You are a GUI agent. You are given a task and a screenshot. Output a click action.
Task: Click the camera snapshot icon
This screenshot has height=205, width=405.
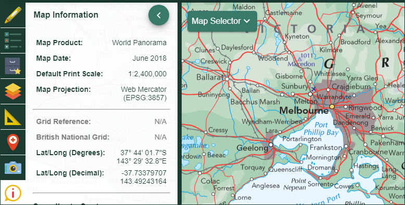(12, 168)
